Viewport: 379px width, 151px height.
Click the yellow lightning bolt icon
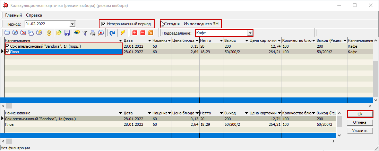[x=122, y=33]
